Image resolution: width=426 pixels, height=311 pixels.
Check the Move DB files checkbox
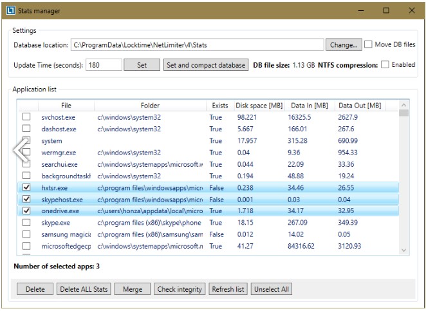pyautogui.click(x=369, y=44)
